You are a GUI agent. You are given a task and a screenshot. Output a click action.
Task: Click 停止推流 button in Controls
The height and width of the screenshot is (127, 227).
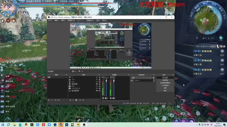(x=165, y=78)
